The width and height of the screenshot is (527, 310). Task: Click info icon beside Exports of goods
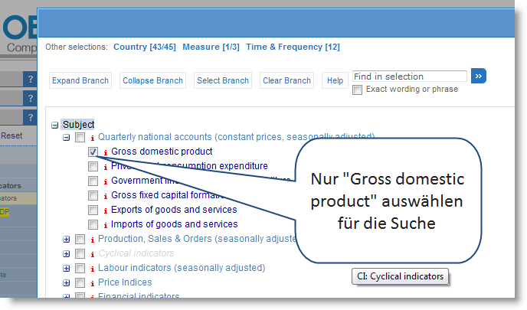pos(106,210)
